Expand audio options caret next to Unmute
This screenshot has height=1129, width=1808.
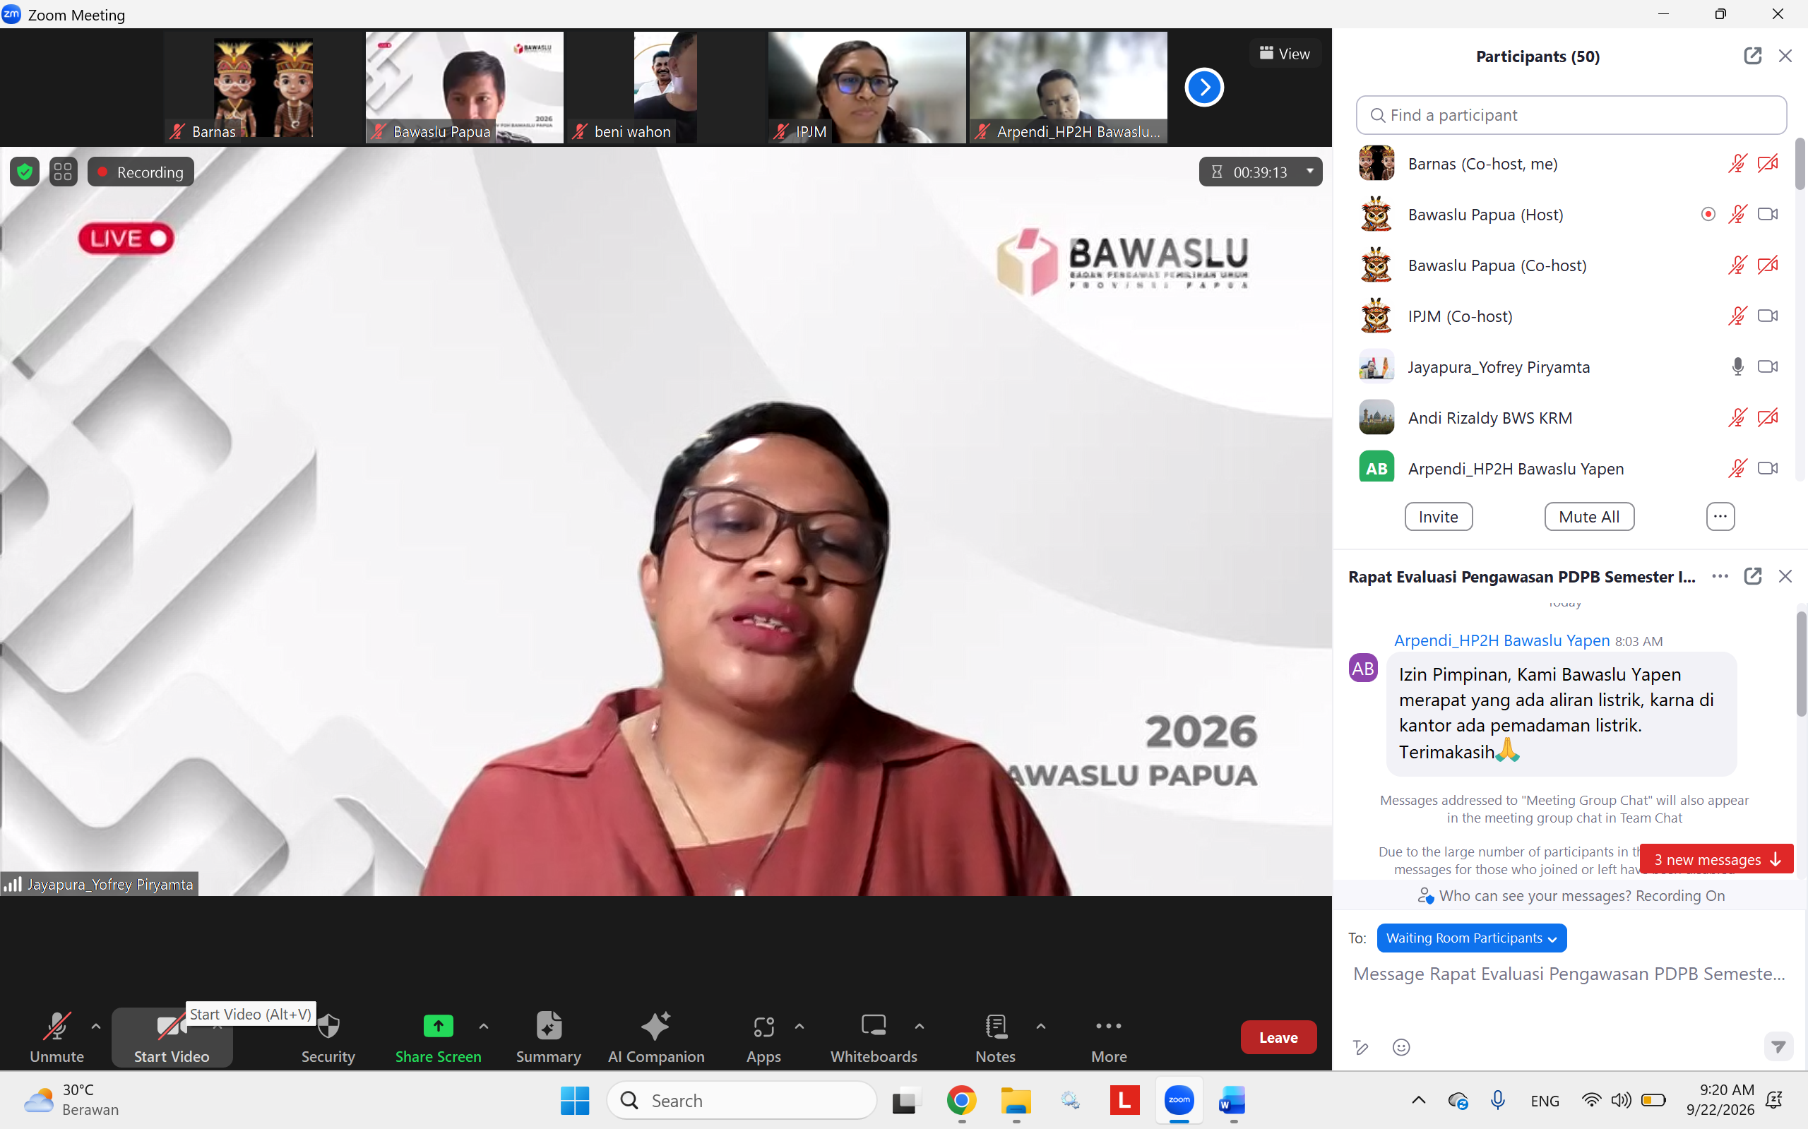[x=95, y=1026]
